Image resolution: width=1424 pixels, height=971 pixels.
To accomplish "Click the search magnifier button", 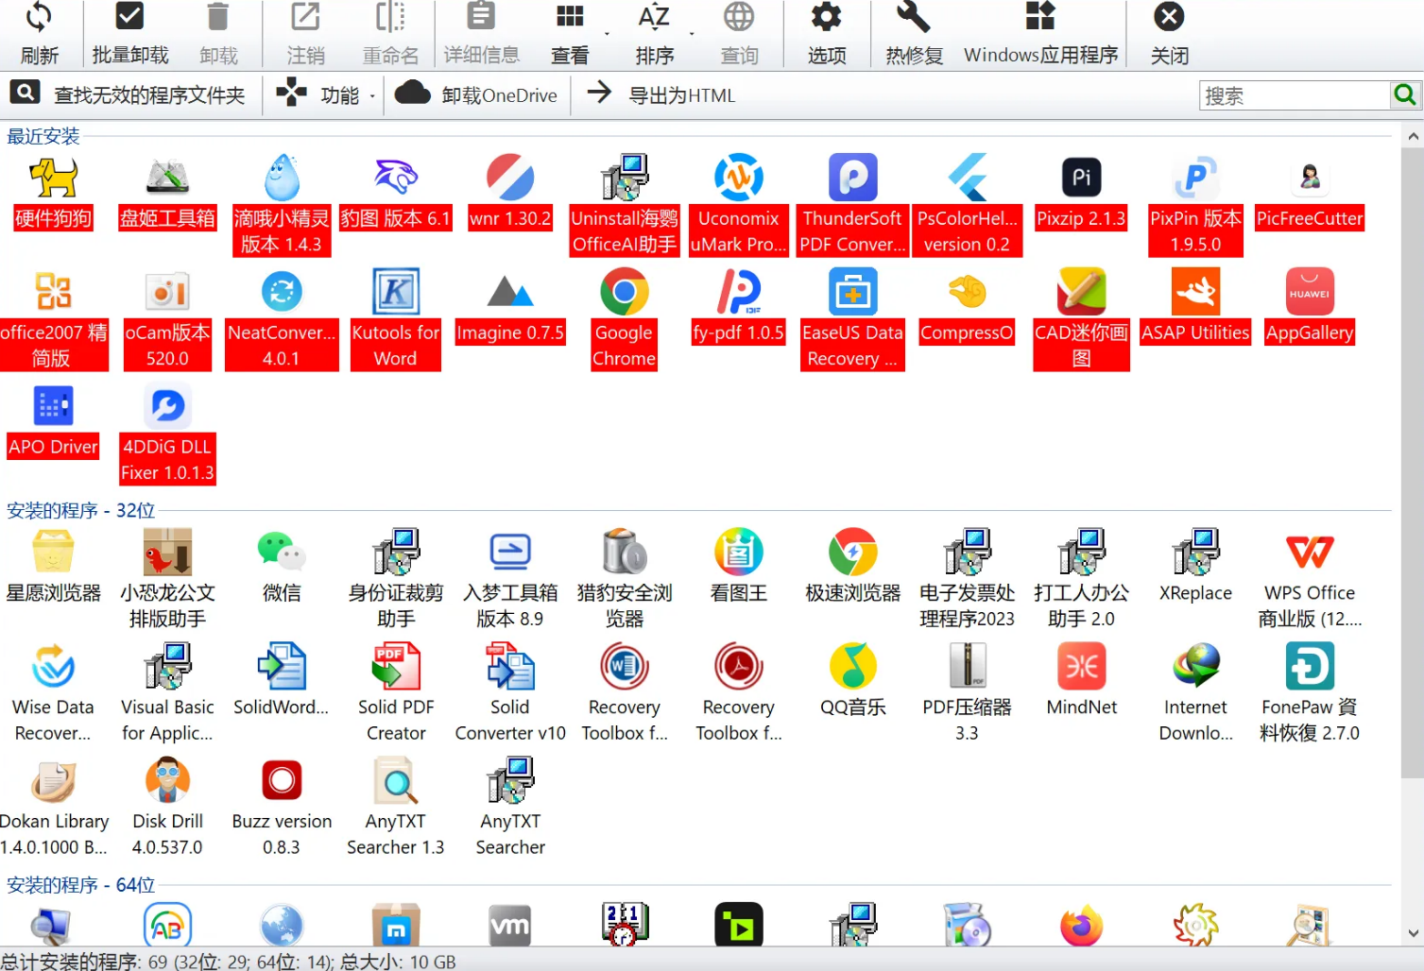I will click(1405, 94).
